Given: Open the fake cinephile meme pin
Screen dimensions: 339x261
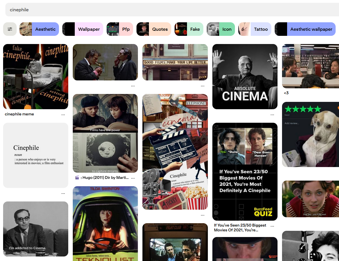Looking at the screenshot, I should point(36,76).
